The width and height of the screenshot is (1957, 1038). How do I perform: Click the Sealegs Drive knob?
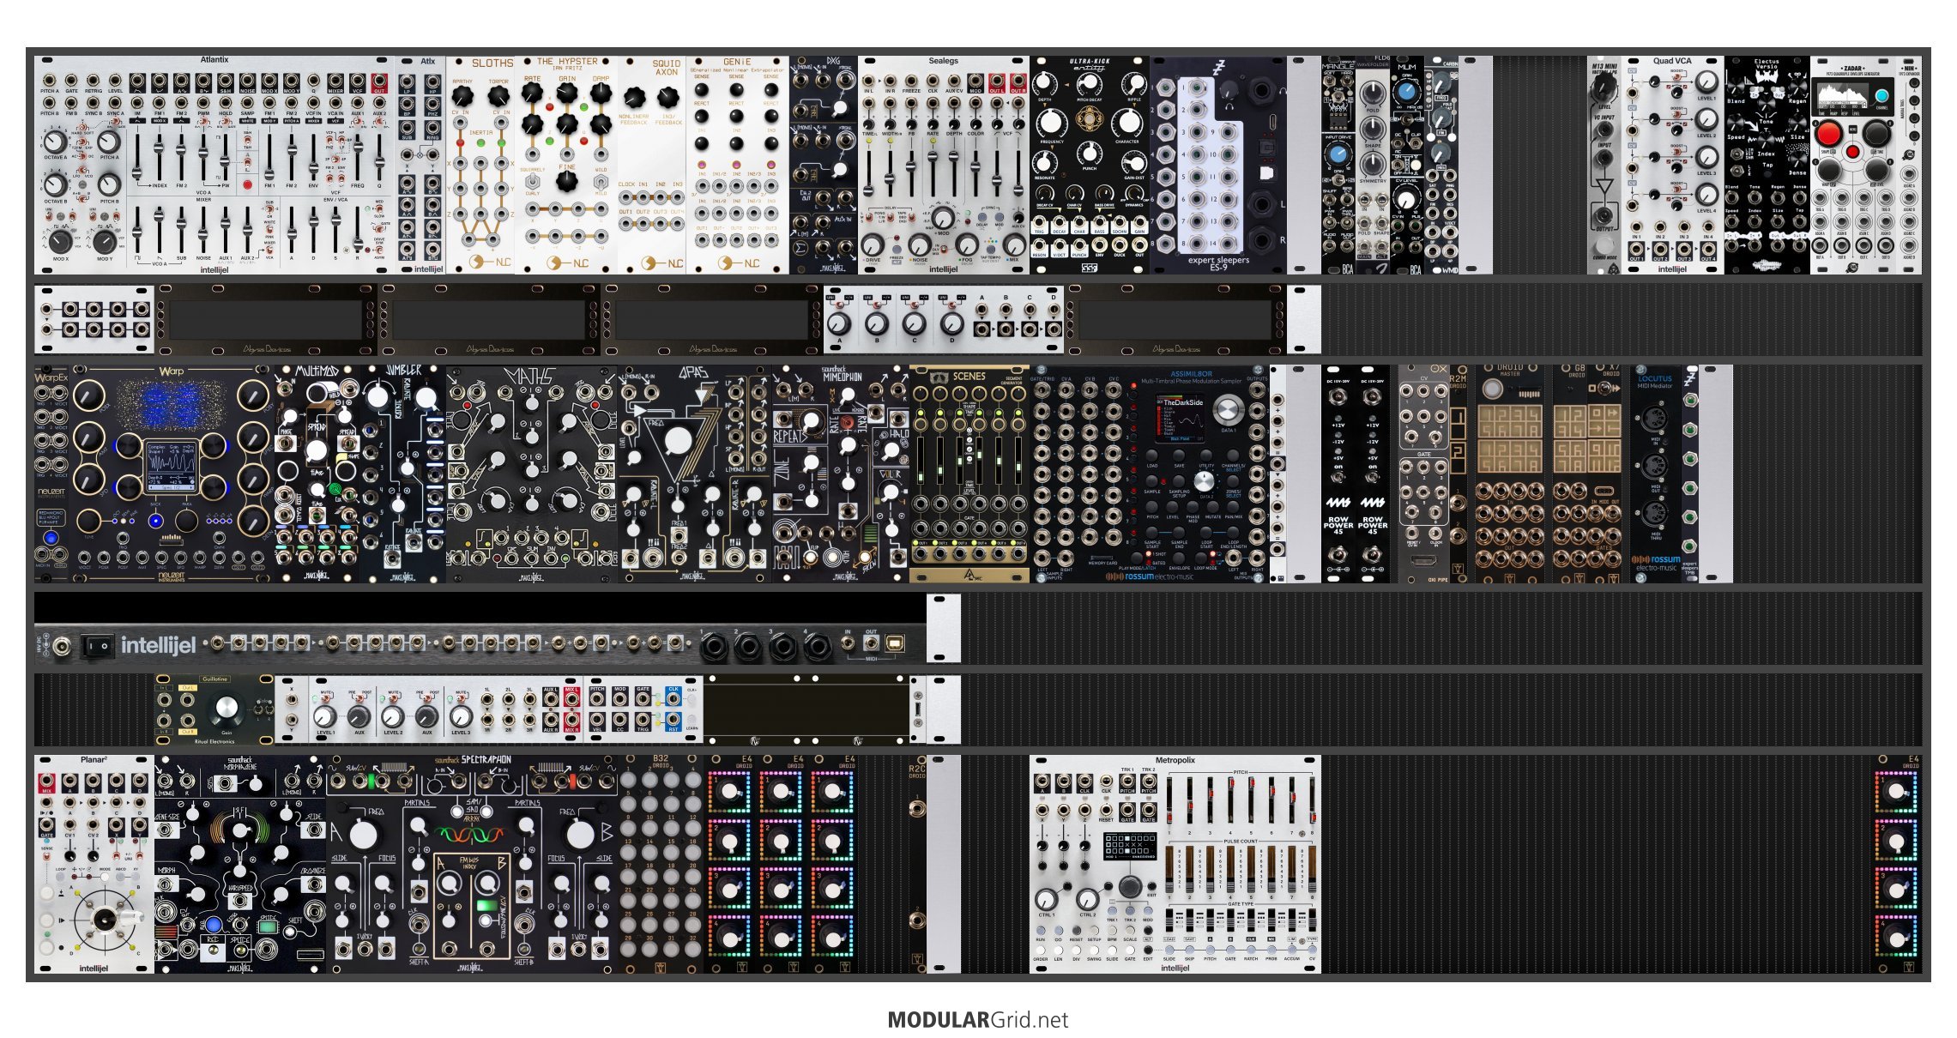click(x=873, y=246)
